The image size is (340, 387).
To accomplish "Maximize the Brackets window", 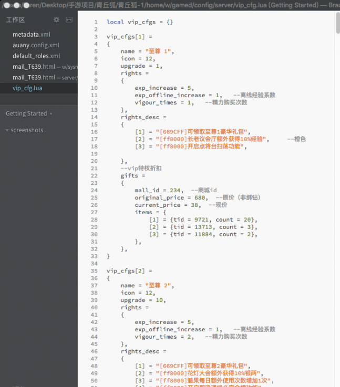I will [x=25, y=5].
